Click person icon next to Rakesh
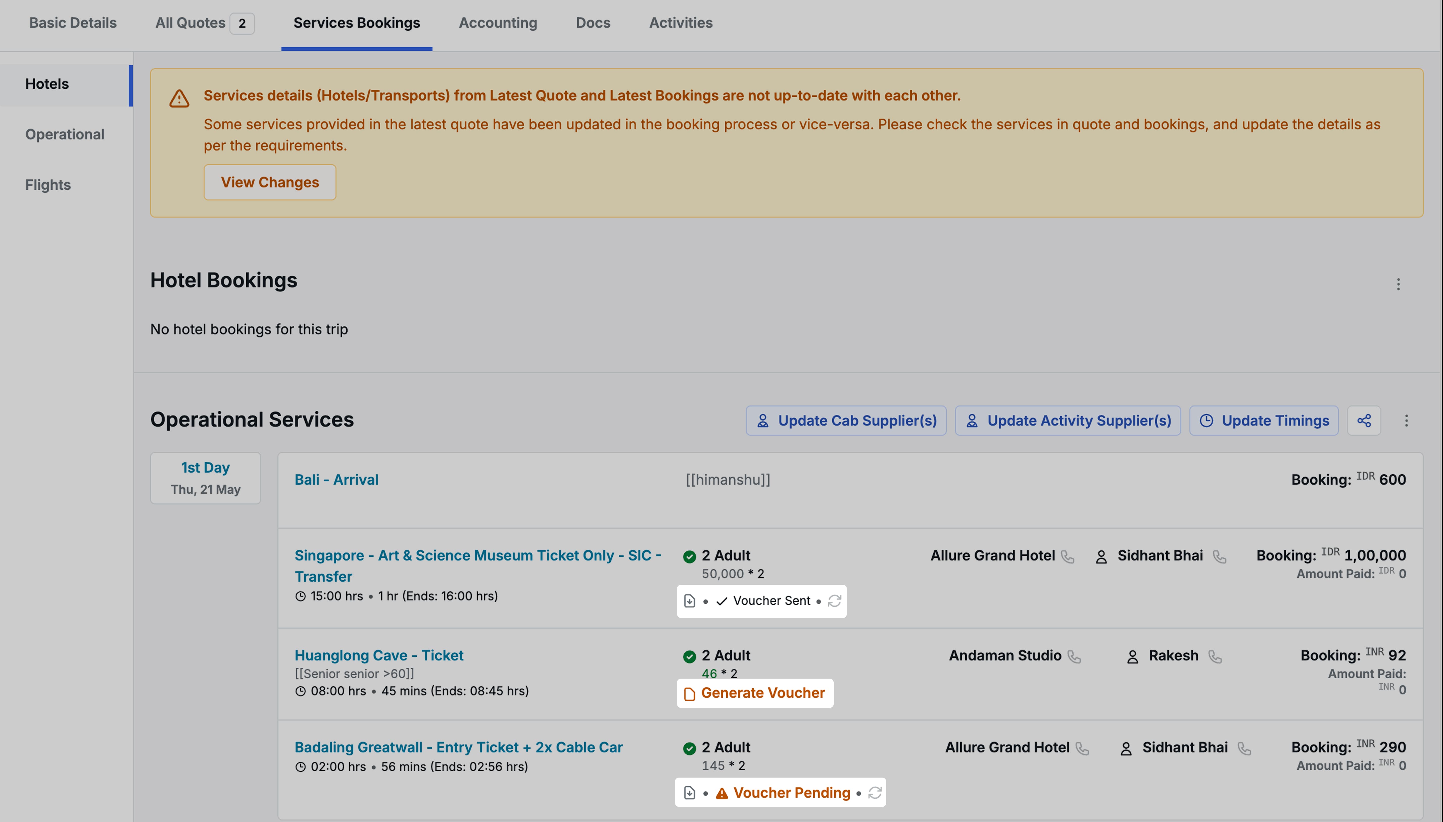1443x822 pixels. coord(1132,657)
